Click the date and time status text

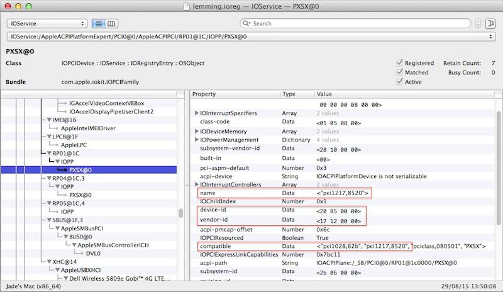pos(468,286)
